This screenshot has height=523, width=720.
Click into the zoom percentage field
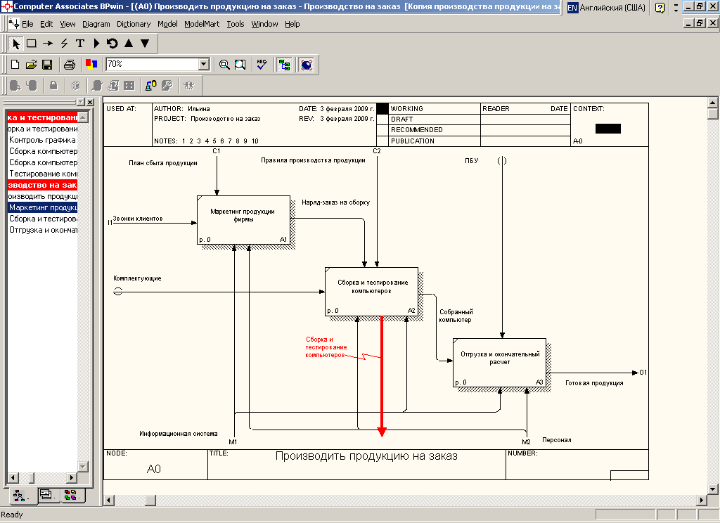pos(153,64)
